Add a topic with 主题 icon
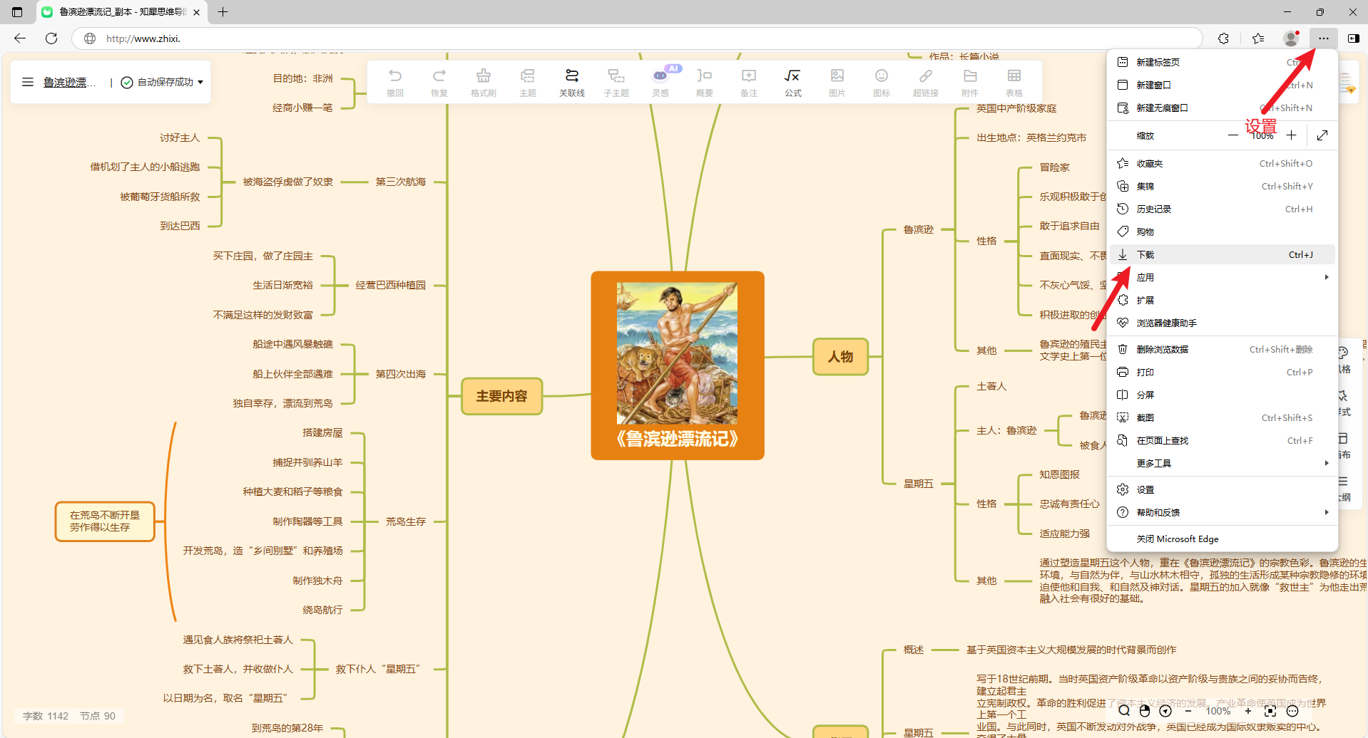Viewport: 1368px width, 738px height. click(x=528, y=82)
